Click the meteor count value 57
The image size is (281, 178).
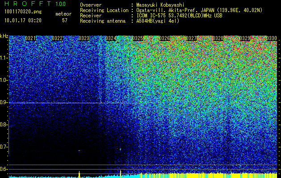(x=65, y=20)
